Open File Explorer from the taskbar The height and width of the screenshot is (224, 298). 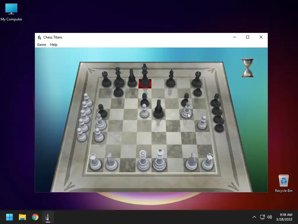(22, 217)
